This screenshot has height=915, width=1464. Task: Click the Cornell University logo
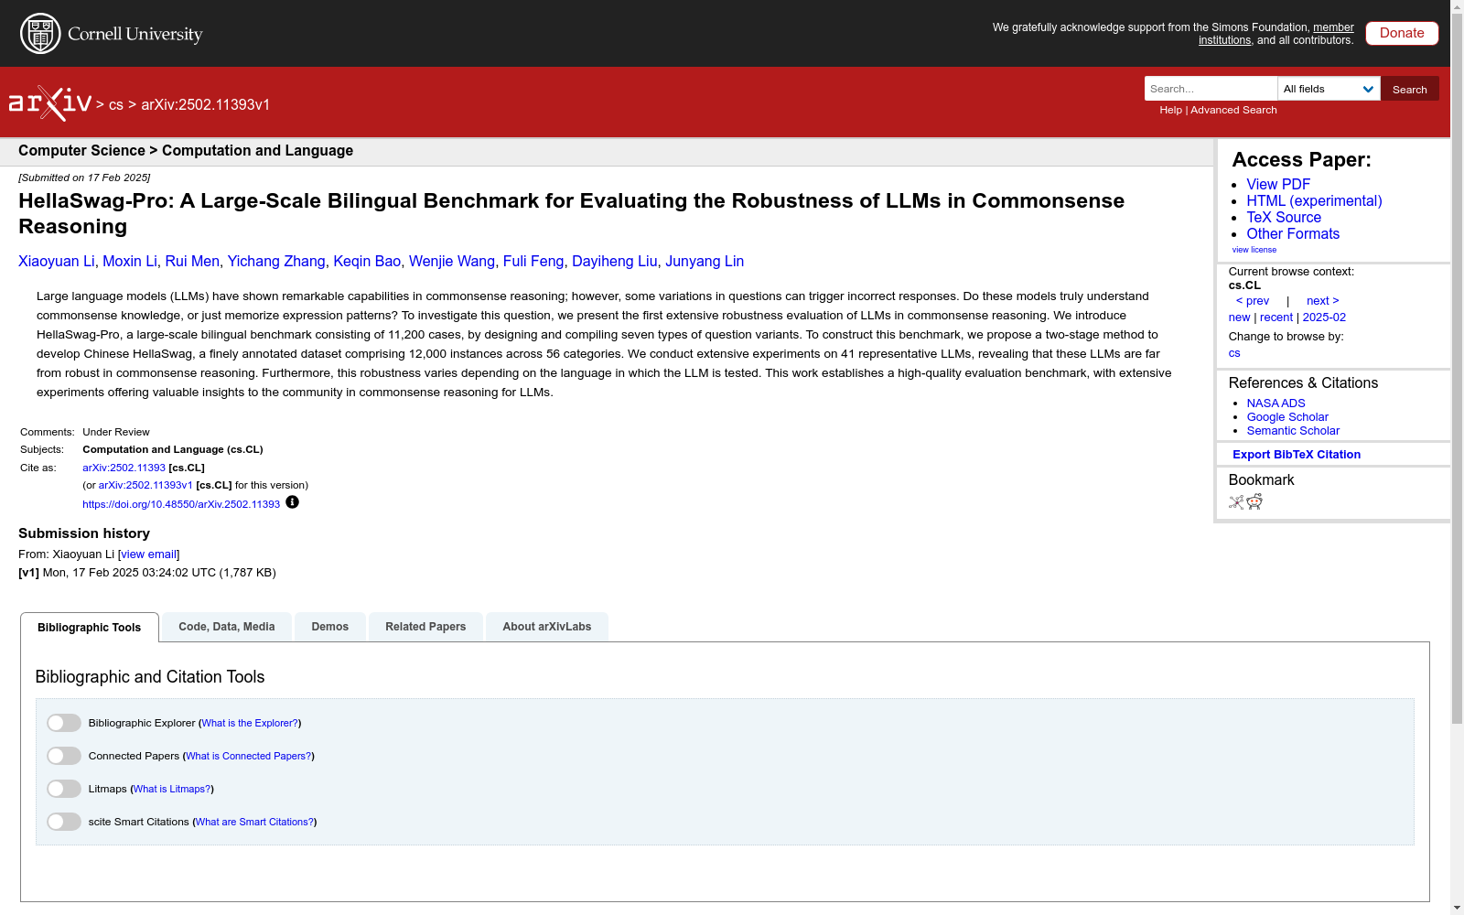[x=112, y=34]
